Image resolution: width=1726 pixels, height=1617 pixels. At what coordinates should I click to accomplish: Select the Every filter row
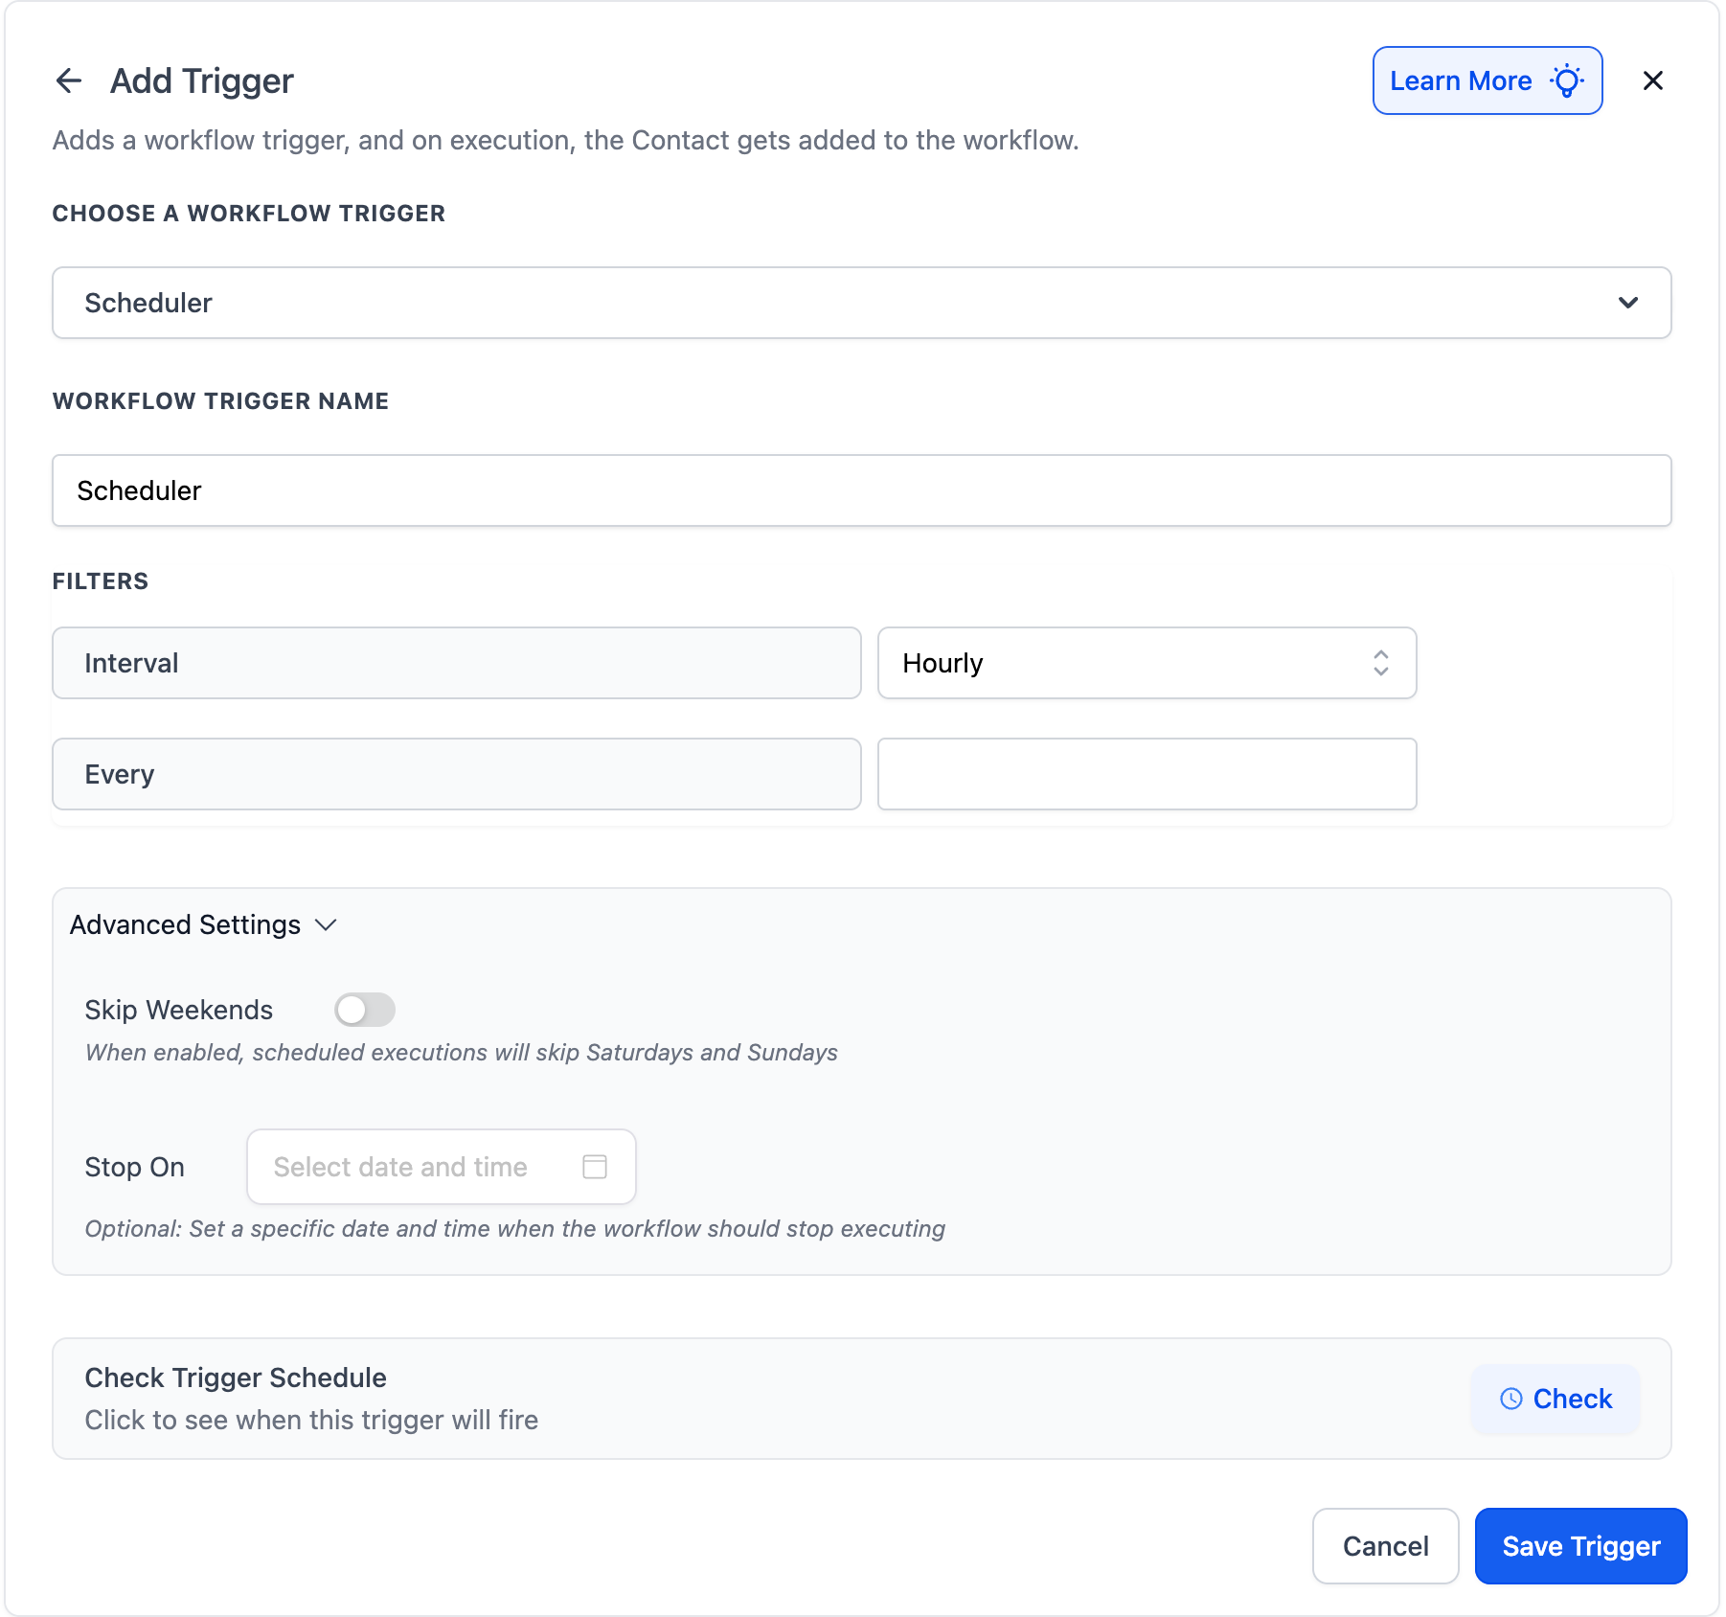456,774
